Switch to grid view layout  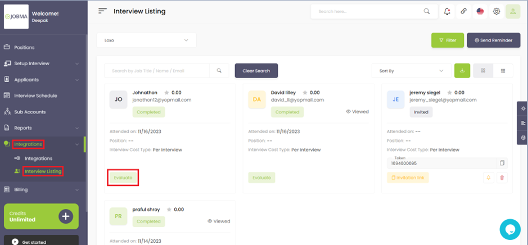(483, 71)
